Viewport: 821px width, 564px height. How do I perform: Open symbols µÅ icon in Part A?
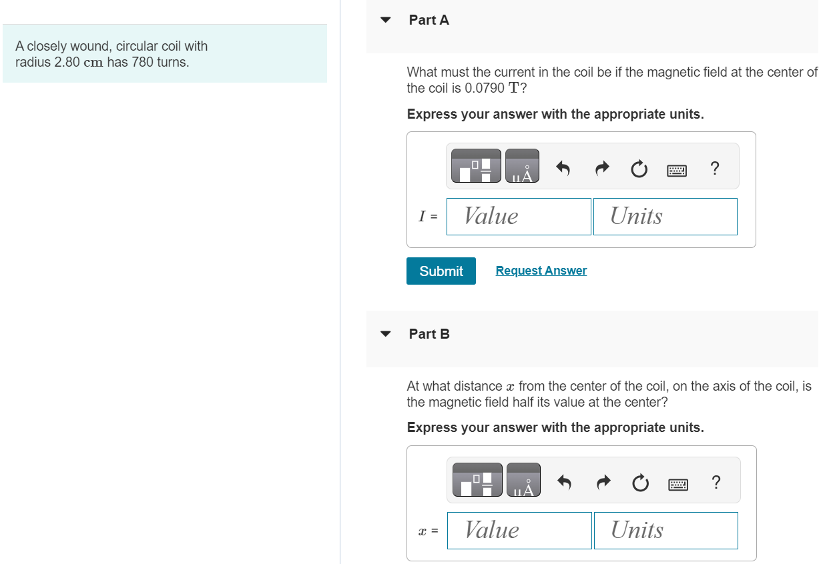click(x=522, y=166)
